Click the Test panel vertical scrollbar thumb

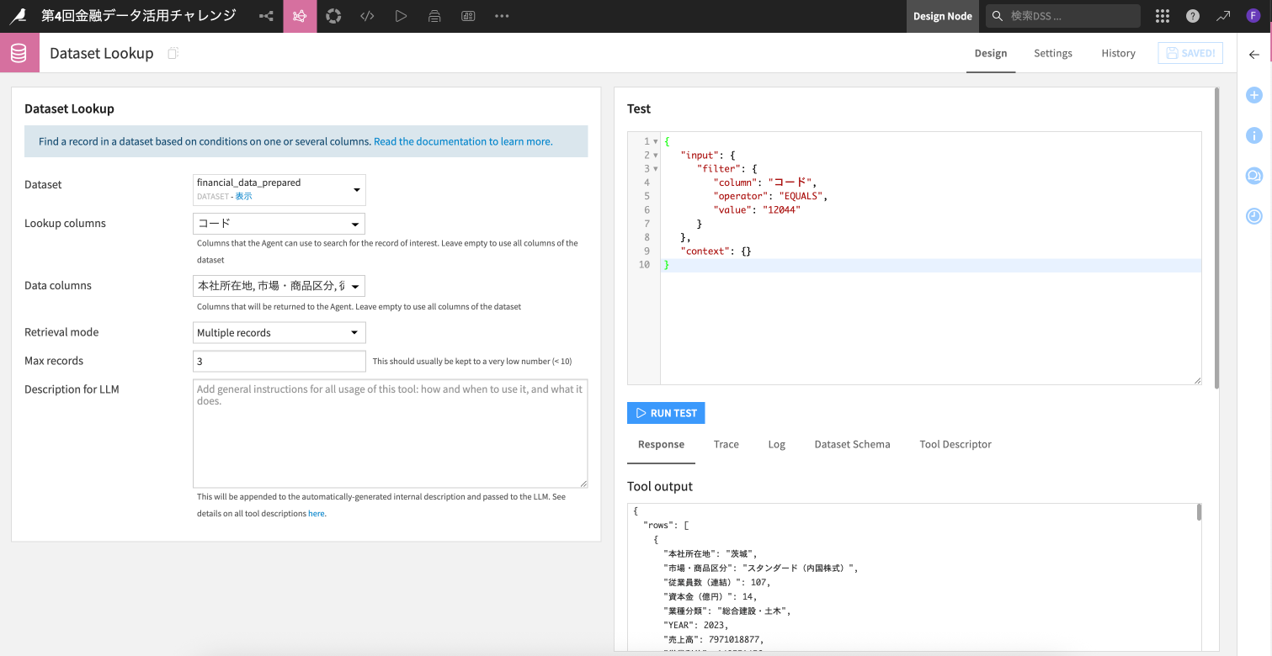[x=1216, y=237]
